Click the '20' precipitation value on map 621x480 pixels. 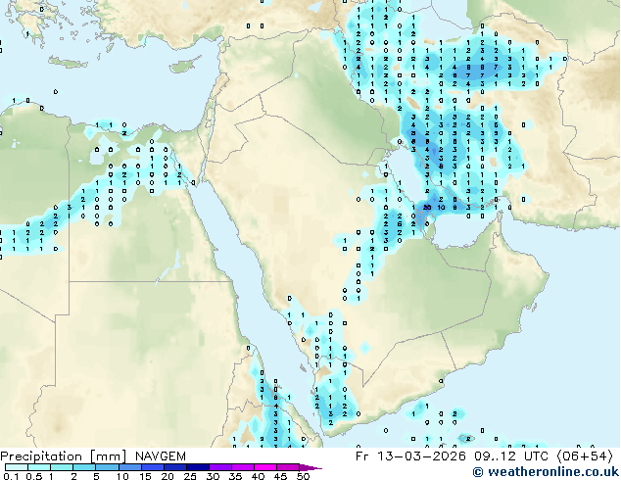427,207
